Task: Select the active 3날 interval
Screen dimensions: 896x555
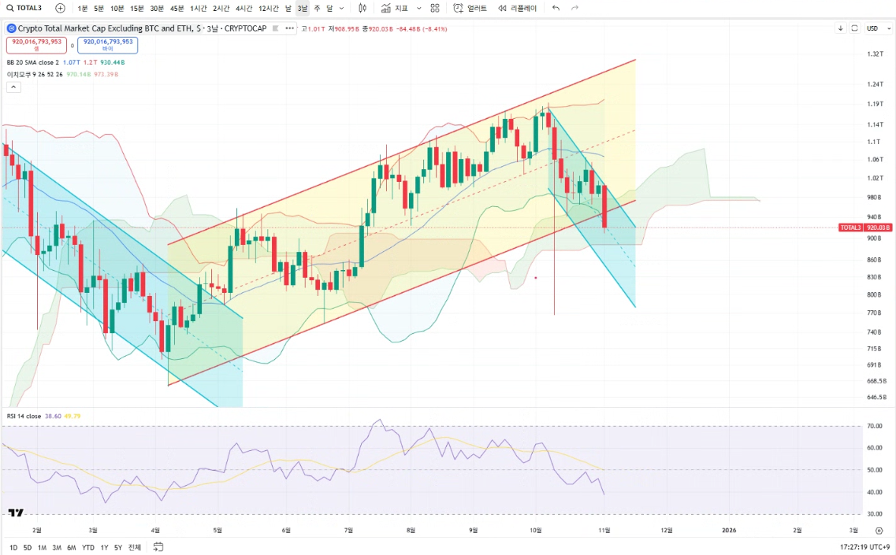Action: (x=303, y=9)
